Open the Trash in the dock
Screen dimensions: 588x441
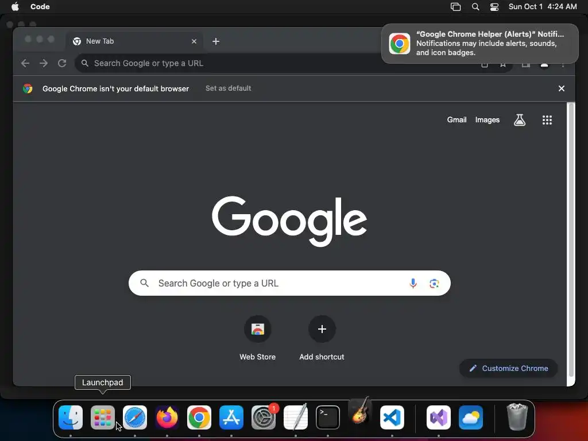click(517, 417)
